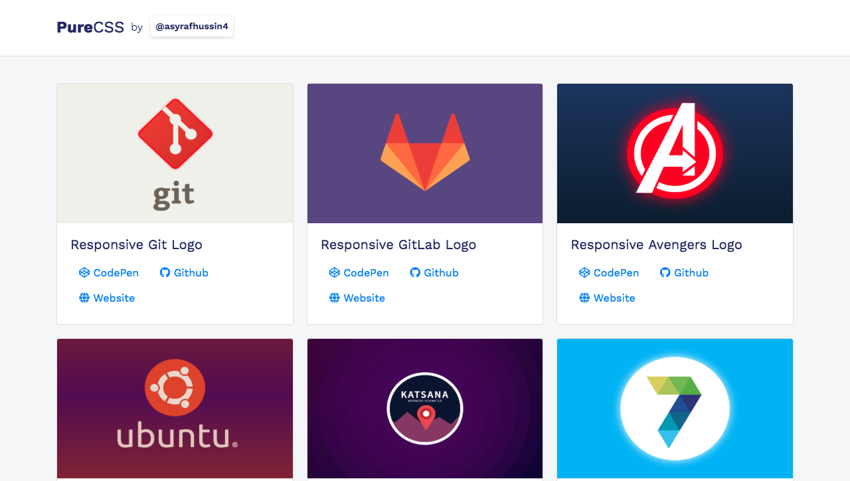
Task: Open the Avengers logo thumbnail
Action: [x=675, y=153]
